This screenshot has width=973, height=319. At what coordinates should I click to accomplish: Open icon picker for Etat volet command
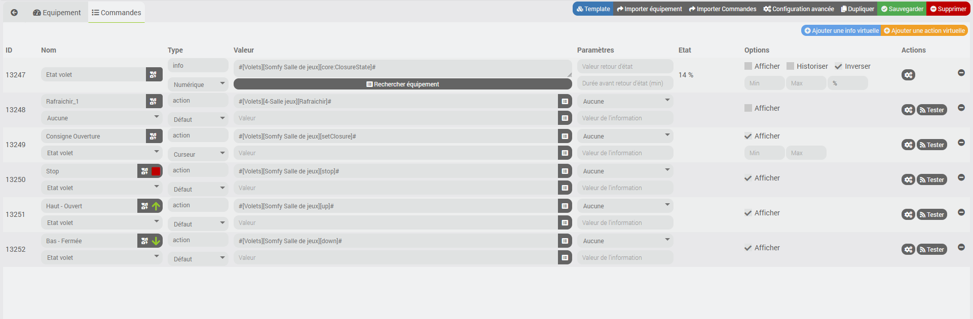154,75
